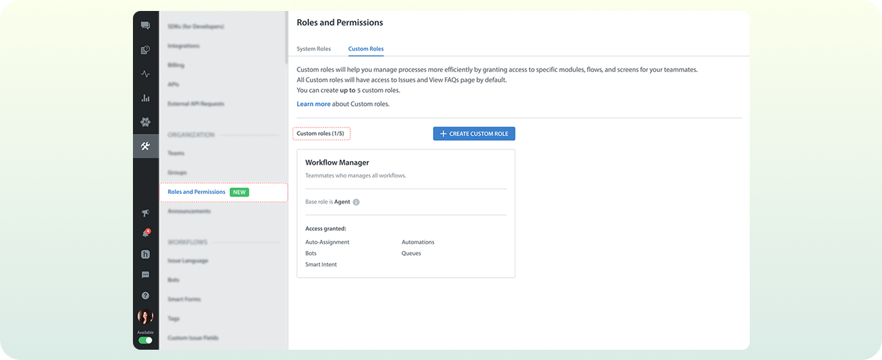This screenshot has width=882, height=360.
Task: Click the activity pulse icon in sidebar
Action: pos(145,74)
